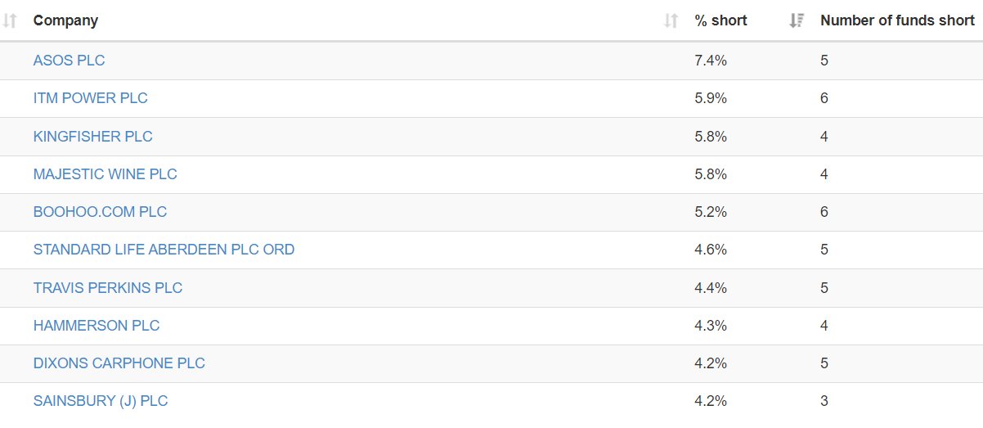Screen dimensions: 983x428
Task: Open the ASOS PLC link
Action: [x=69, y=61]
